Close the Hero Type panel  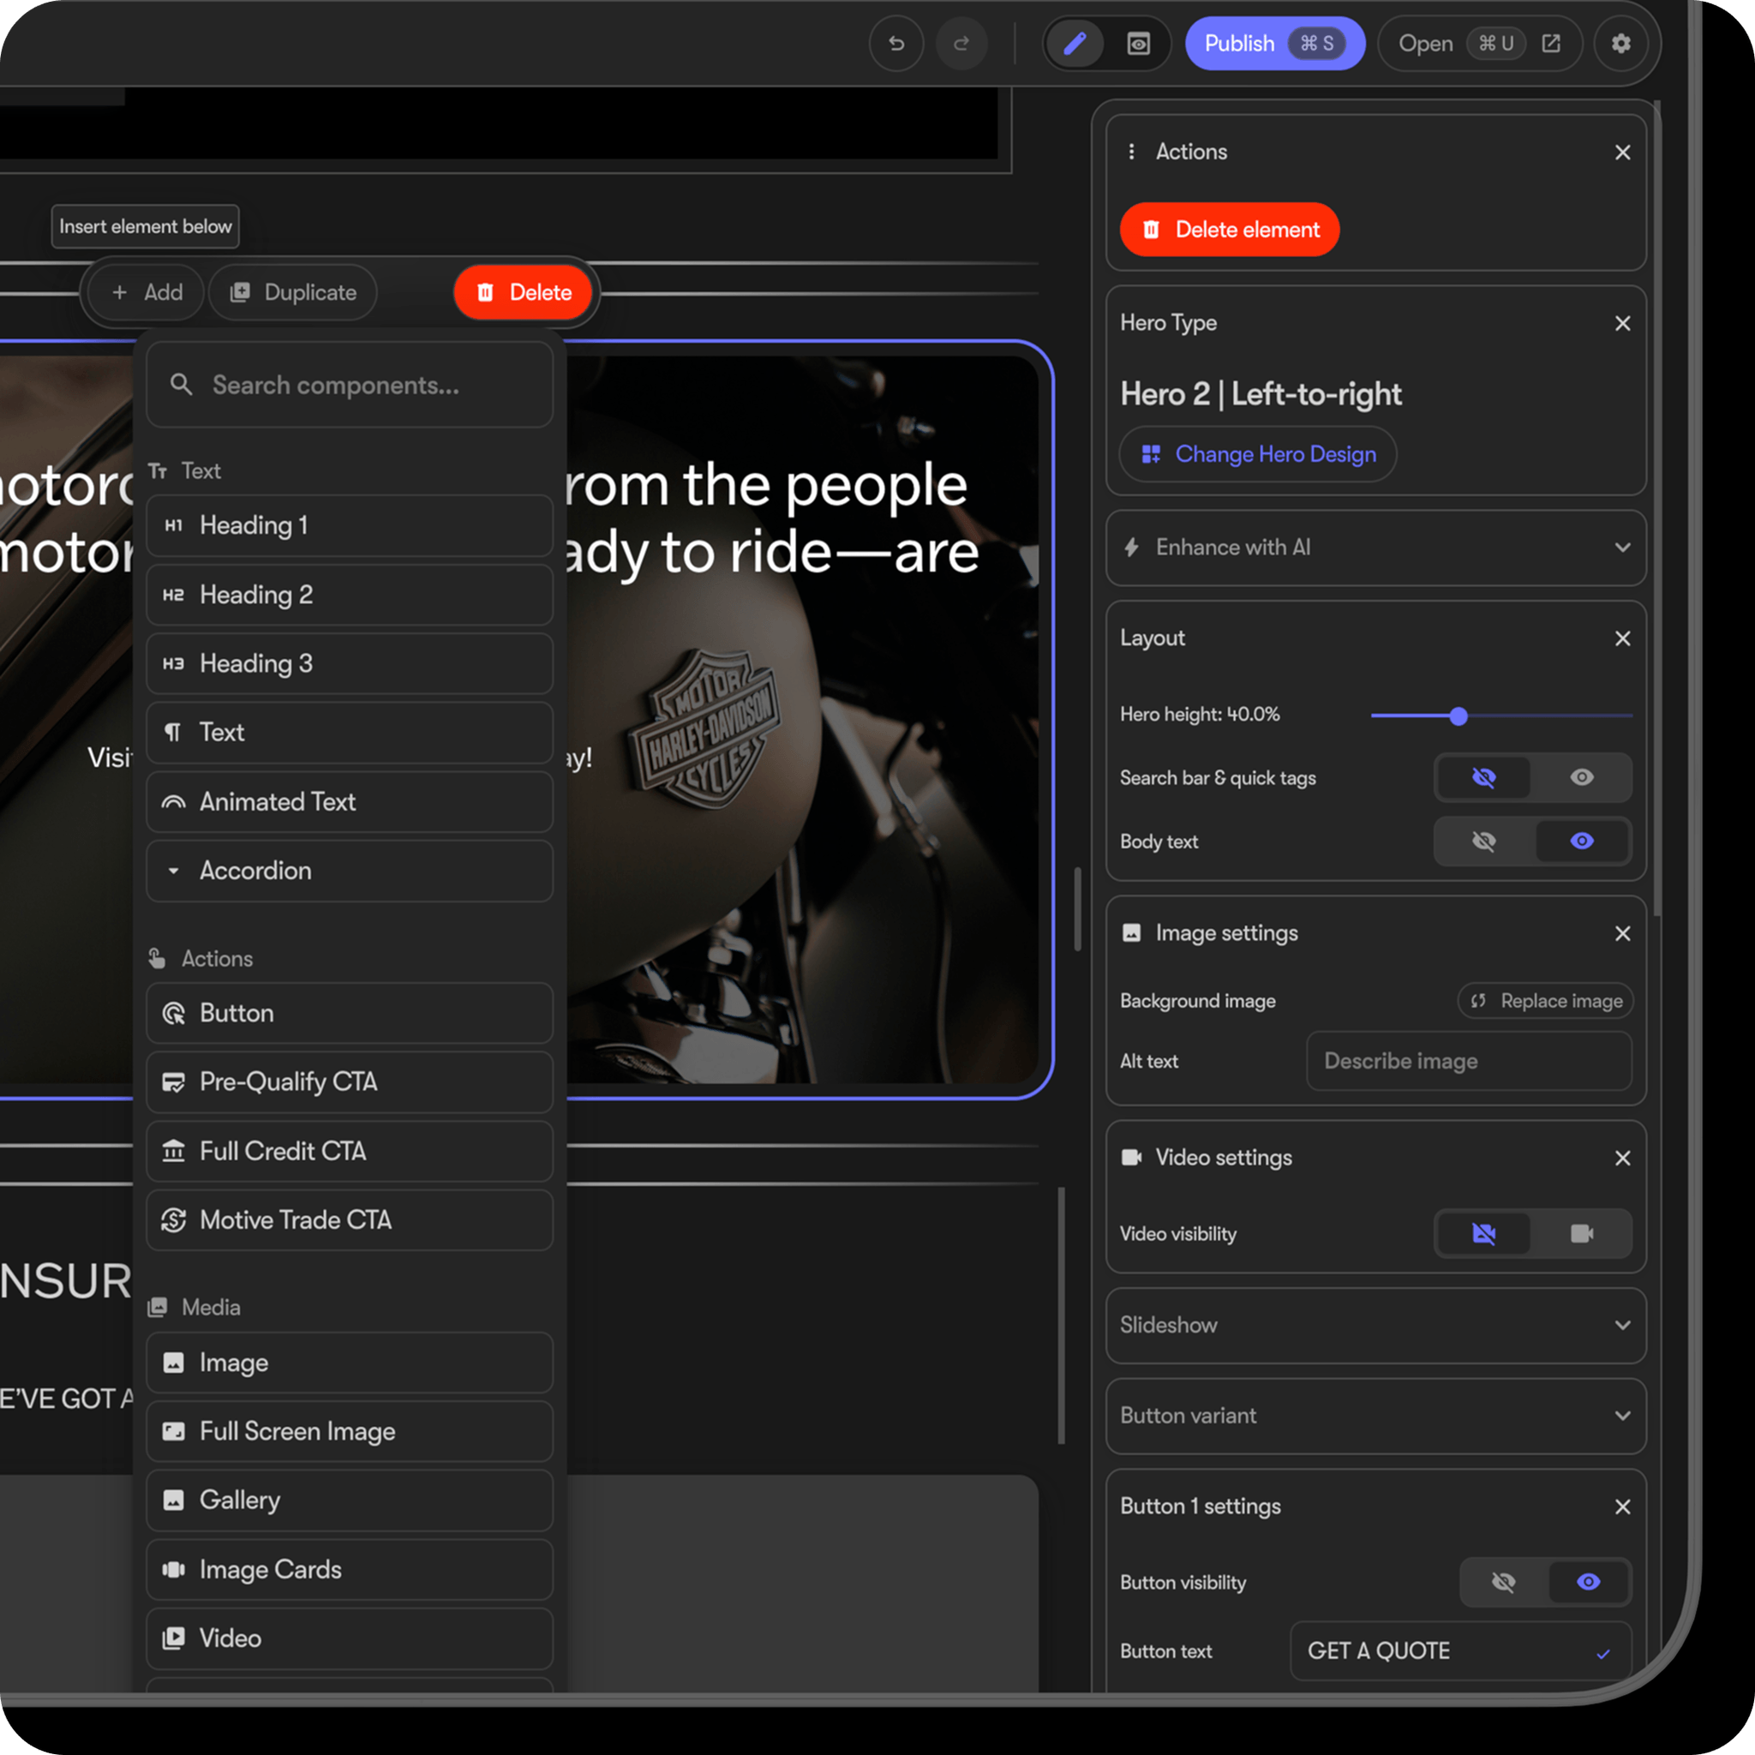click(x=1622, y=323)
